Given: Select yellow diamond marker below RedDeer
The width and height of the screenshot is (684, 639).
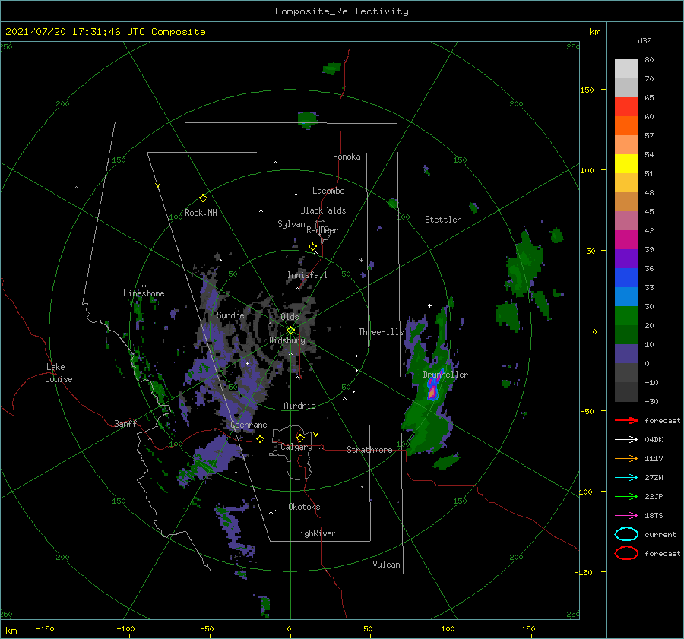Looking at the screenshot, I should (312, 247).
